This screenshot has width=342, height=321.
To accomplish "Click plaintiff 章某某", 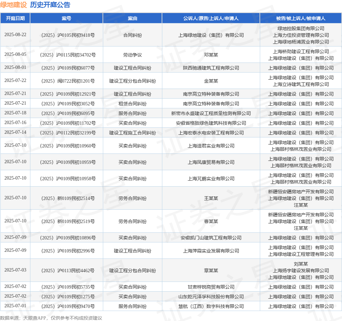I will click(x=211, y=271).
